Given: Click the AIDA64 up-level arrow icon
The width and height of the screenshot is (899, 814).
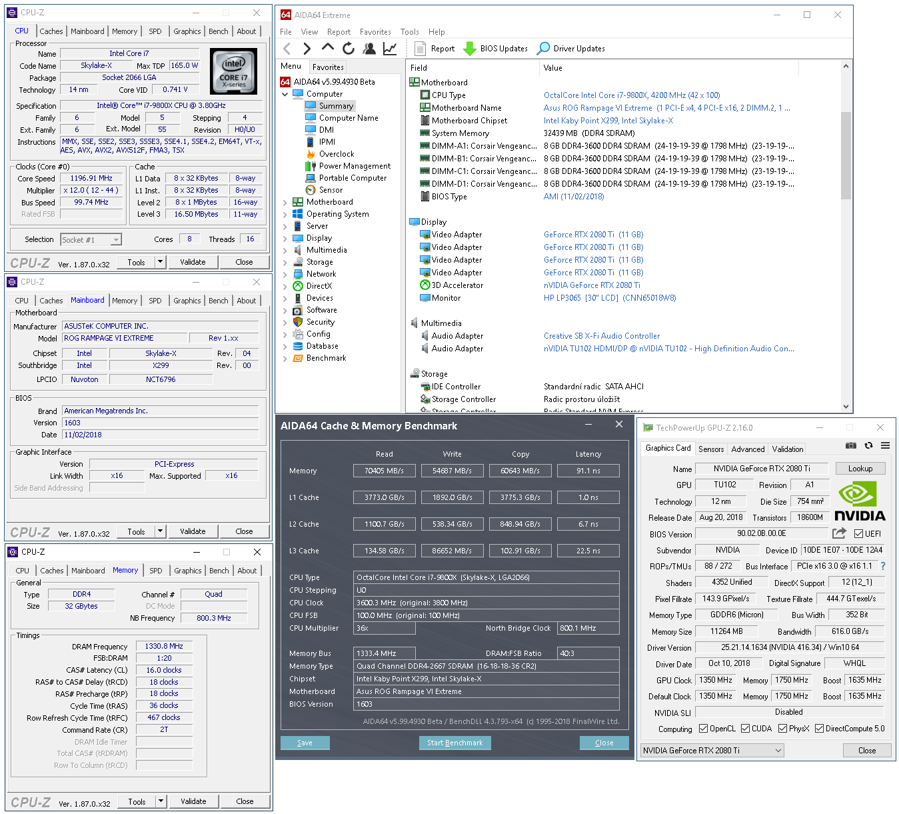Looking at the screenshot, I should point(327,48).
